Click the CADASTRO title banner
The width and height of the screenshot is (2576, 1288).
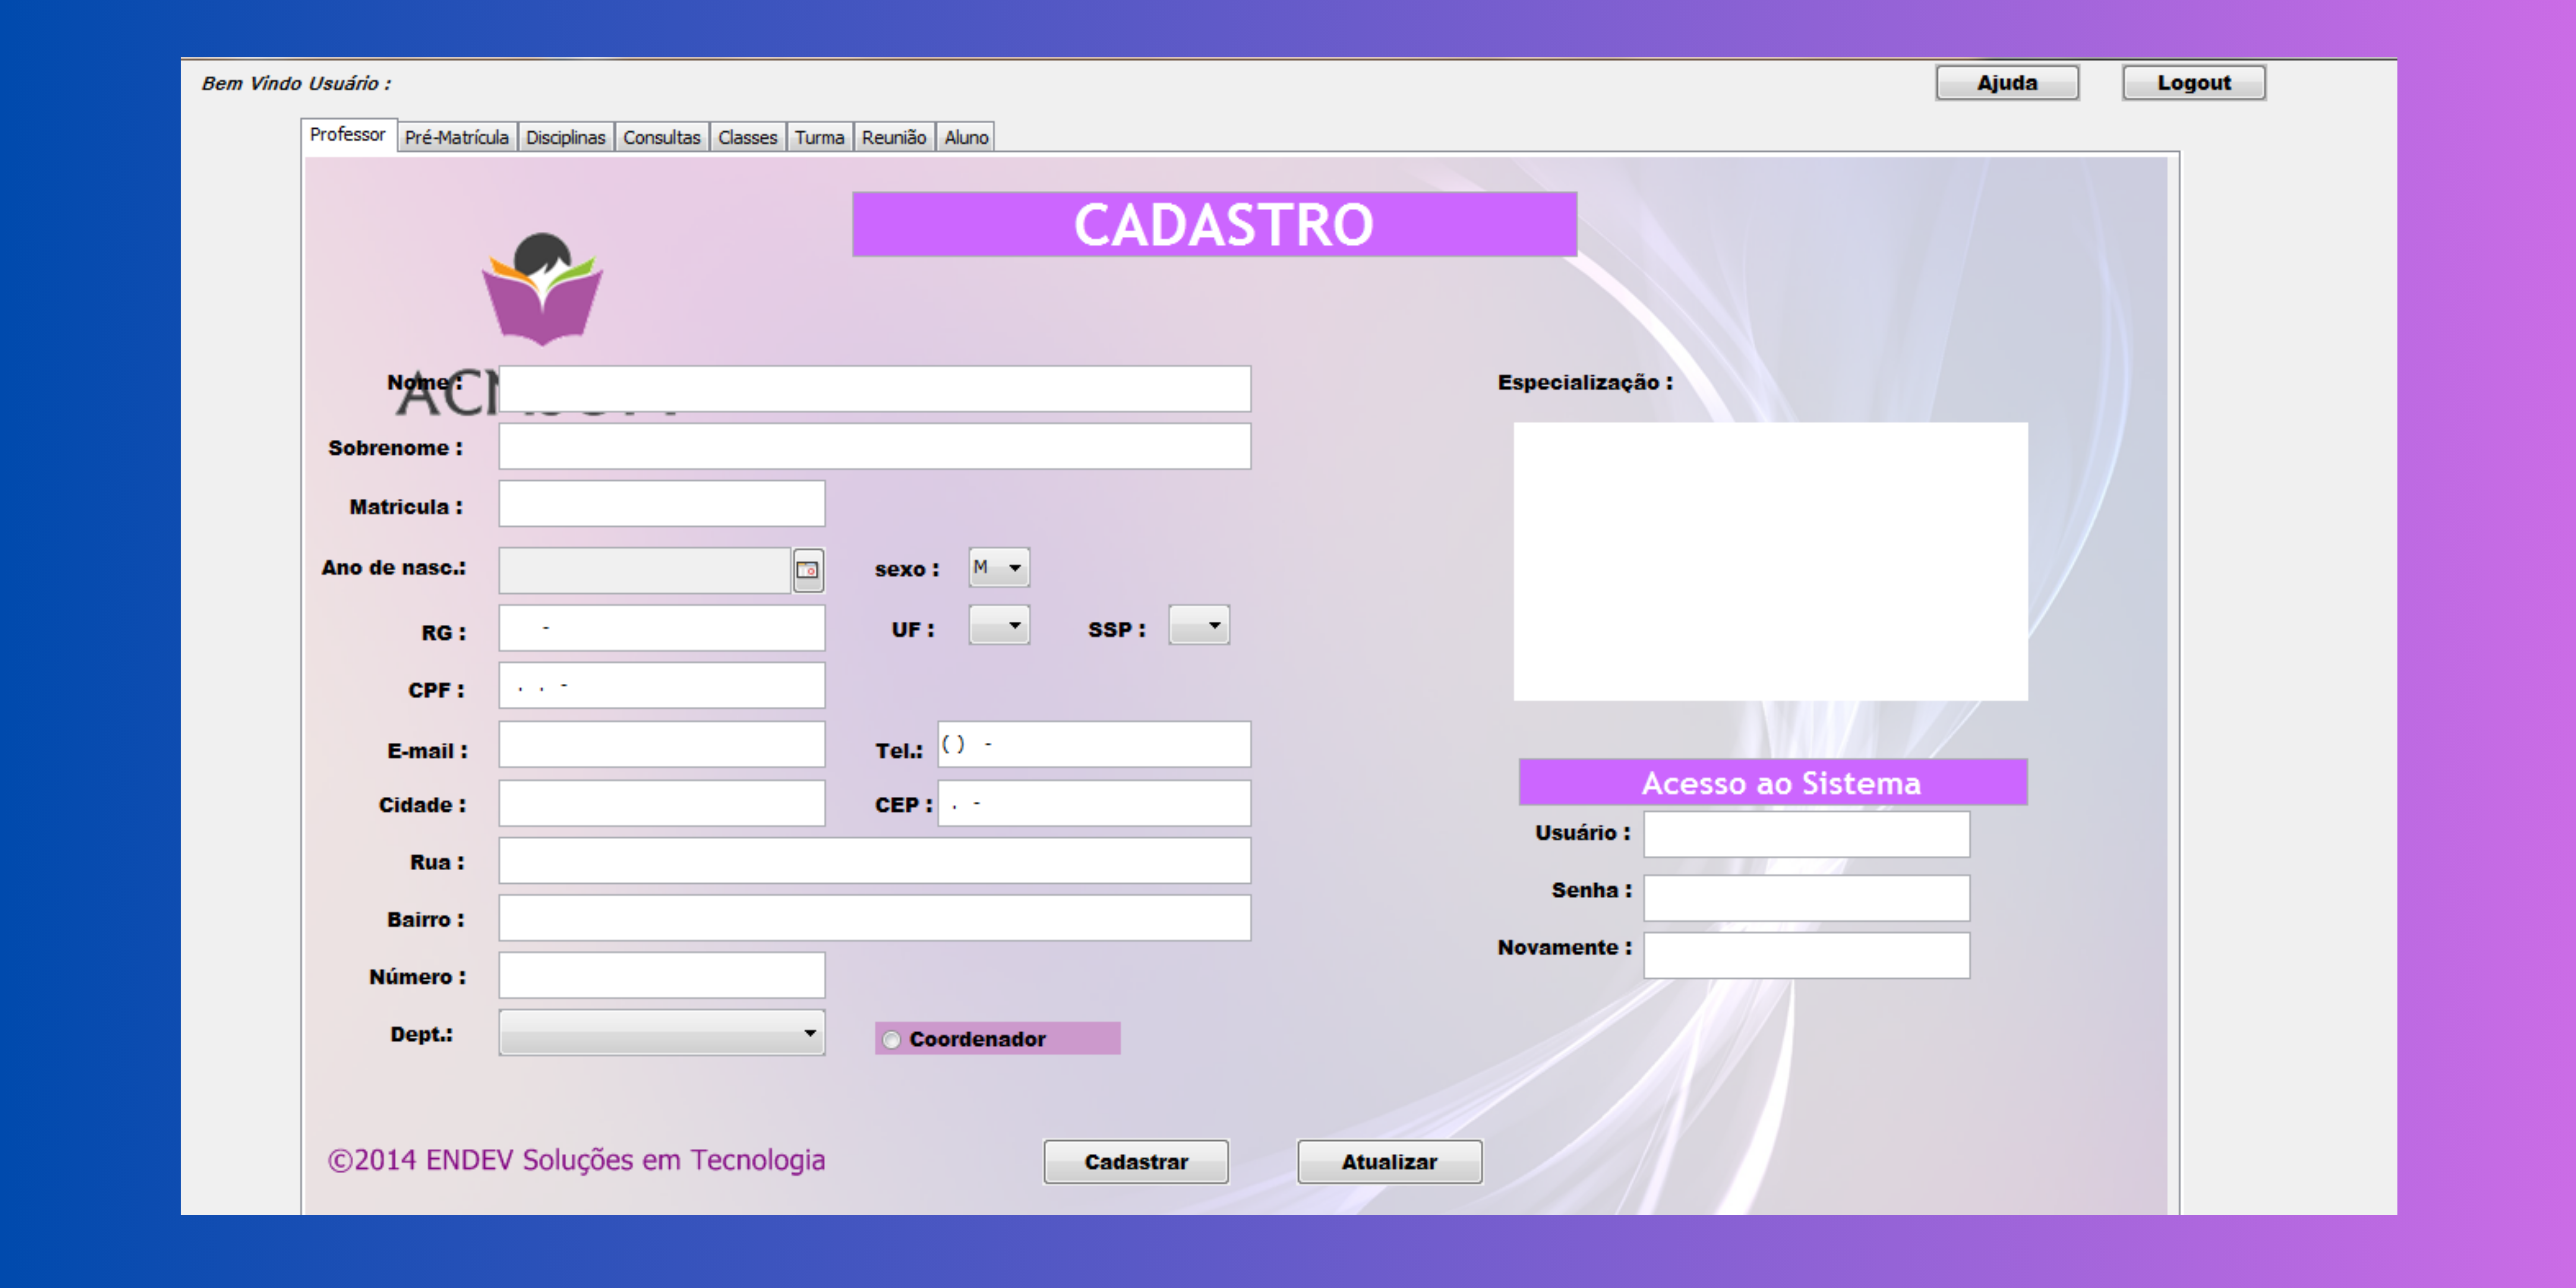1215,225
